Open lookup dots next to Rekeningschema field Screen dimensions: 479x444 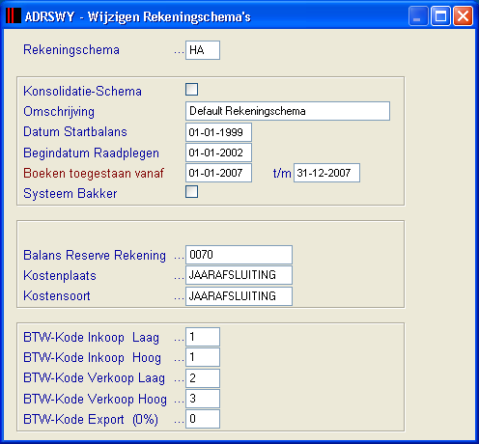(179, 52)
